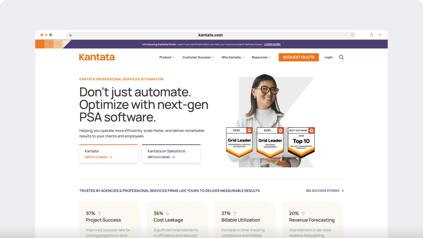Click the browser share icon

click(x=371, y=35)
